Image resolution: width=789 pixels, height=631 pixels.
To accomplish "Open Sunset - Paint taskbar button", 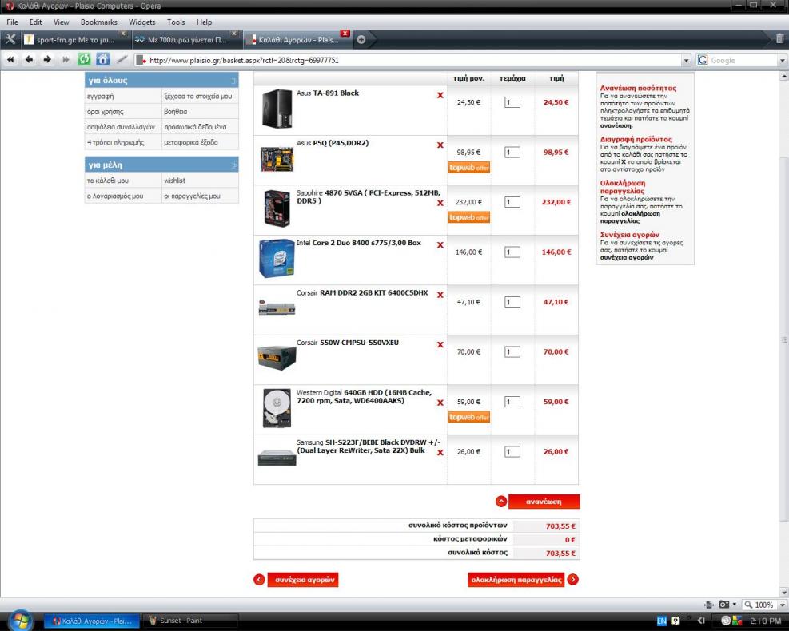I will point(189,621).
